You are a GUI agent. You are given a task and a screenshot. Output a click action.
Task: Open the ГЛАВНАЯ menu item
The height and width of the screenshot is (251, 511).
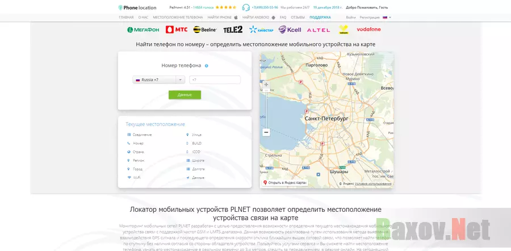(x=126, y=17)
